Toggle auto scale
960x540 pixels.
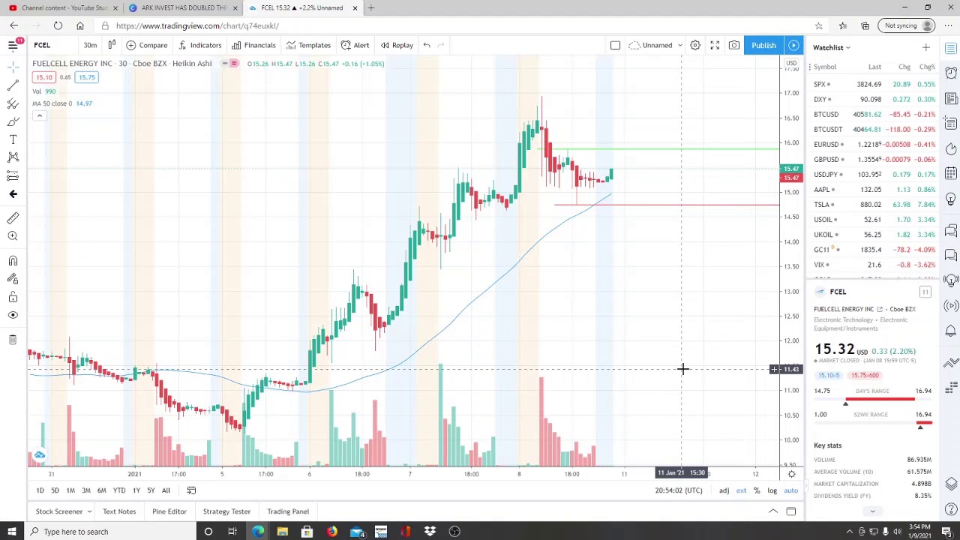pos(790,490)
